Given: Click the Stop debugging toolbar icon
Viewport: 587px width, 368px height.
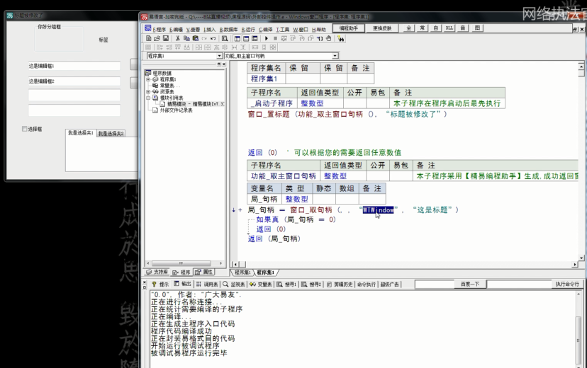Looking at the screenshot, I should pyautogui.click(x=276, y=38).
